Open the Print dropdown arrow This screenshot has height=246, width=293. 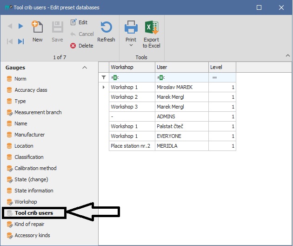point(131,45)
